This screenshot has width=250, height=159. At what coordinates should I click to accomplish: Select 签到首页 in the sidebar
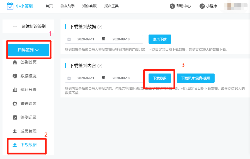pos(28,62)
